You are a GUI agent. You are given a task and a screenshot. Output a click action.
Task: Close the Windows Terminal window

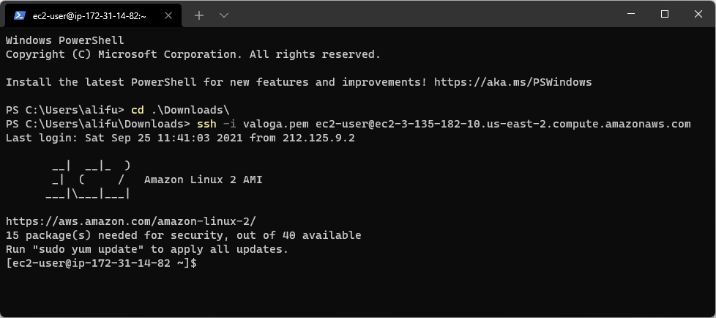click(x=698, y=14)
